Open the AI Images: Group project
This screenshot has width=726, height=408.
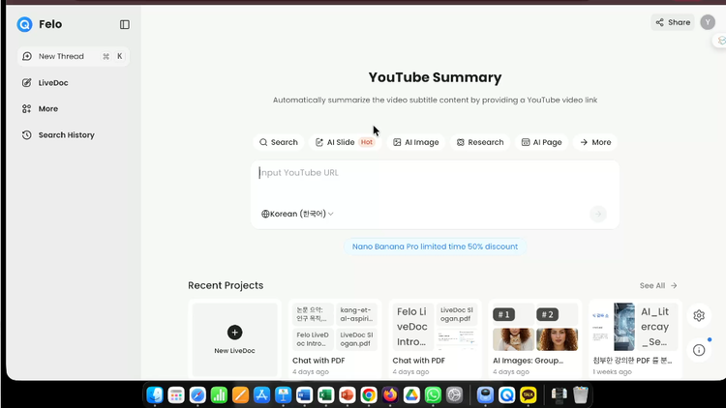click(535, 339)
